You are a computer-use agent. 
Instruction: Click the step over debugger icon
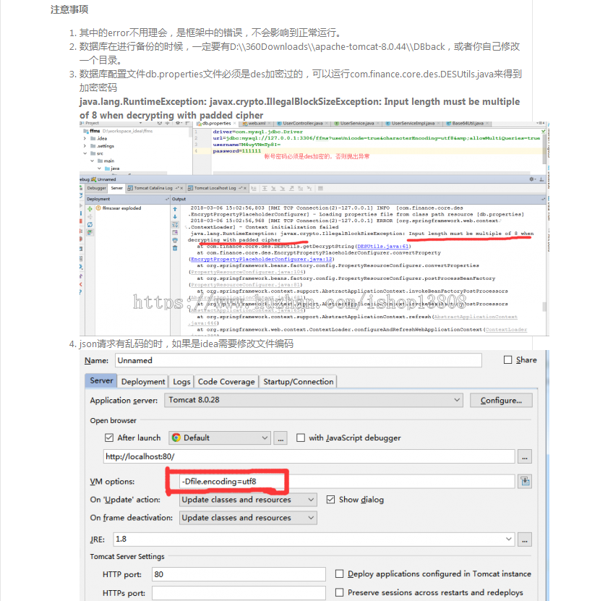[x=265, y=188]
